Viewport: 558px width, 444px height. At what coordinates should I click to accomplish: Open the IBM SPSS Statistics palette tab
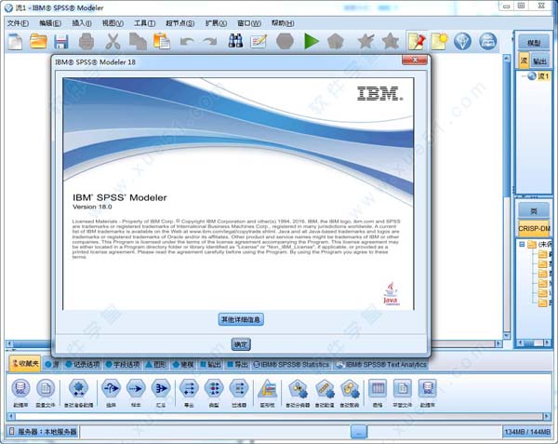pos(291,365)
